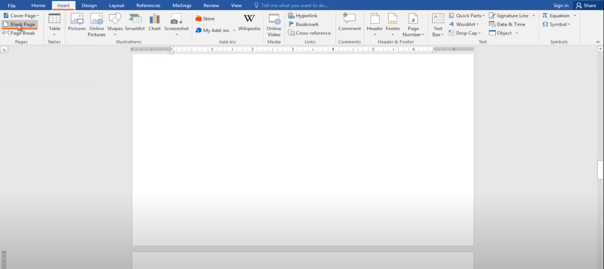Insert Date & Time
The height and width of the screenshot is (269, 604).
point(507,24)
